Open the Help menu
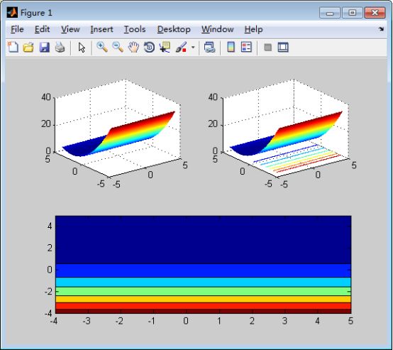 click(x=253, y=29)
